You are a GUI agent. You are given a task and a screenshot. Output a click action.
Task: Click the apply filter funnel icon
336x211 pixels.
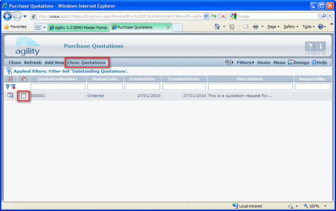tap(8, 87)
